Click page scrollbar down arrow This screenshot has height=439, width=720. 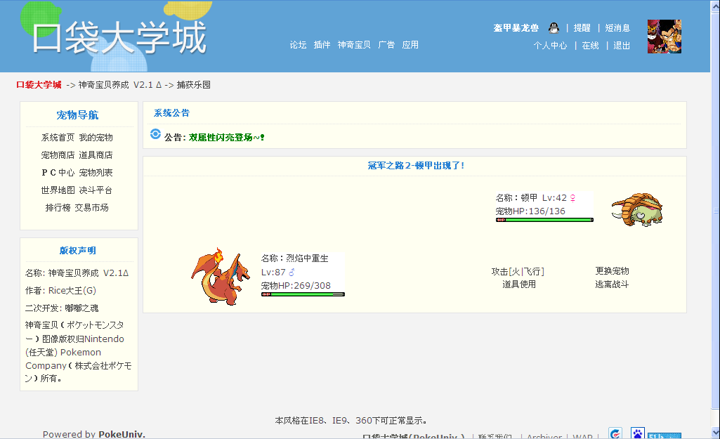coord(715,433)
